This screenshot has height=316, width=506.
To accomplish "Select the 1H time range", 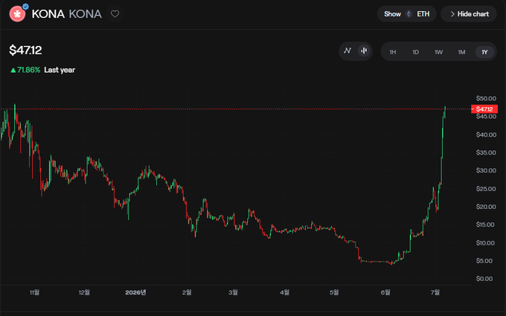I will coord(392,52).
